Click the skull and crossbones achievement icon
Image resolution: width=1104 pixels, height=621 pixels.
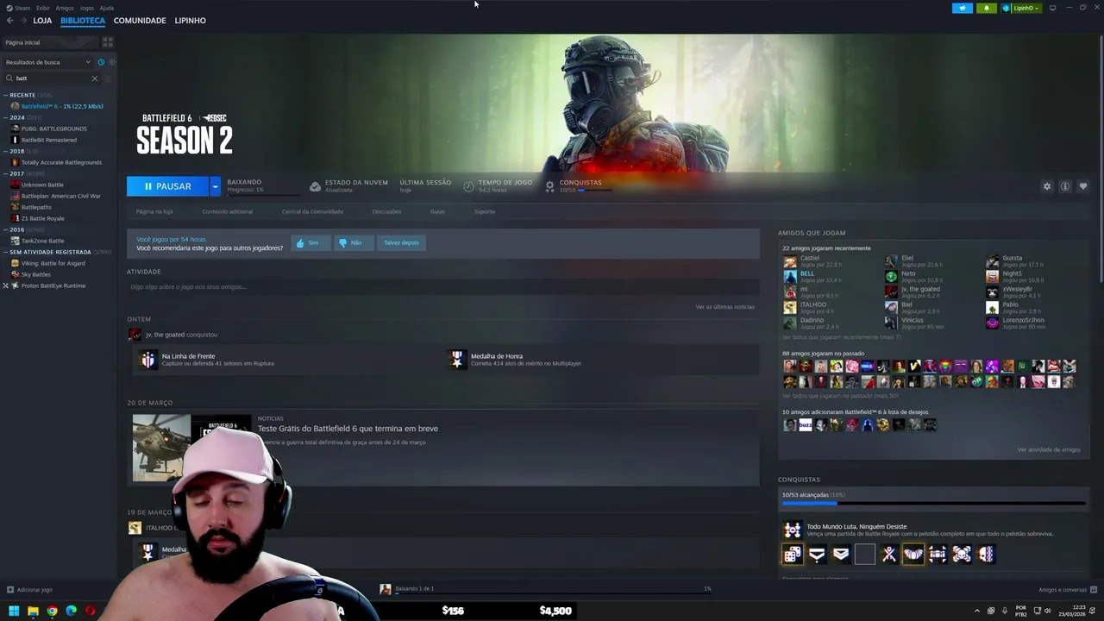click(962, 555)
